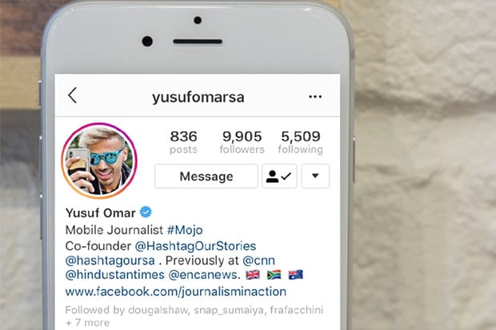Open the @HashtagOurStories mention
The height and width of the screenshot is (330, 496).
click(195, 246)
